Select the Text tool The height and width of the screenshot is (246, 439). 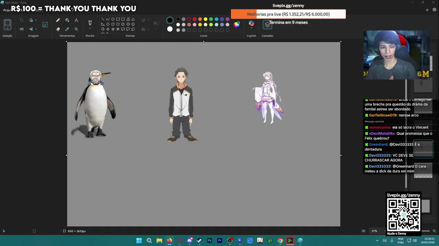(76, 20)
